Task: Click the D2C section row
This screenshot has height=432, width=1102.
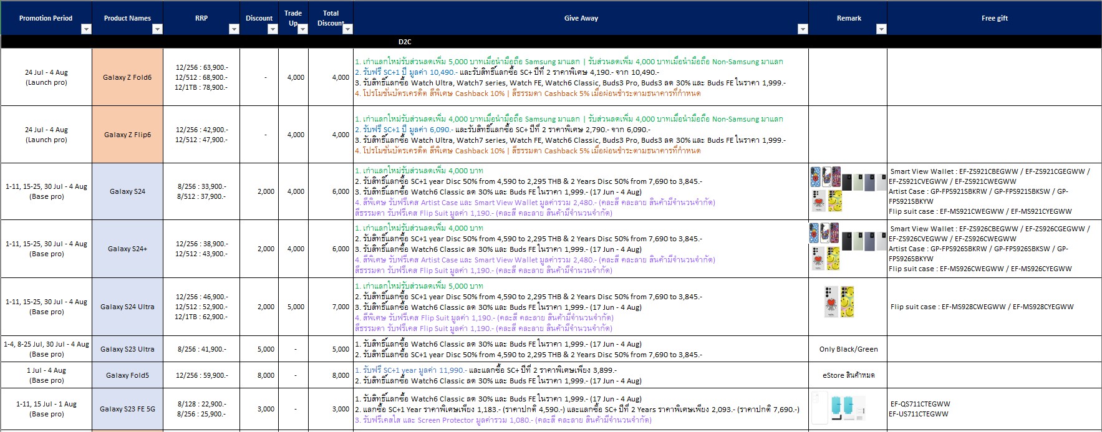Action: pyautogui.click(x=551, y=42)
